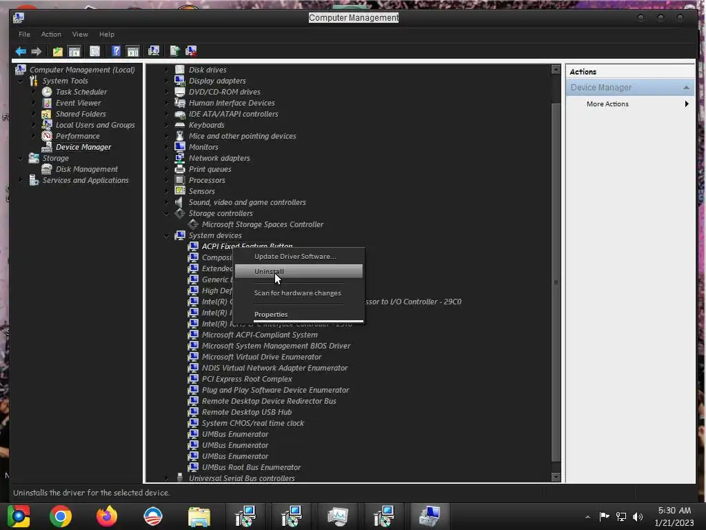Open the View menu
706x530 pixels.
pos(80,35)
